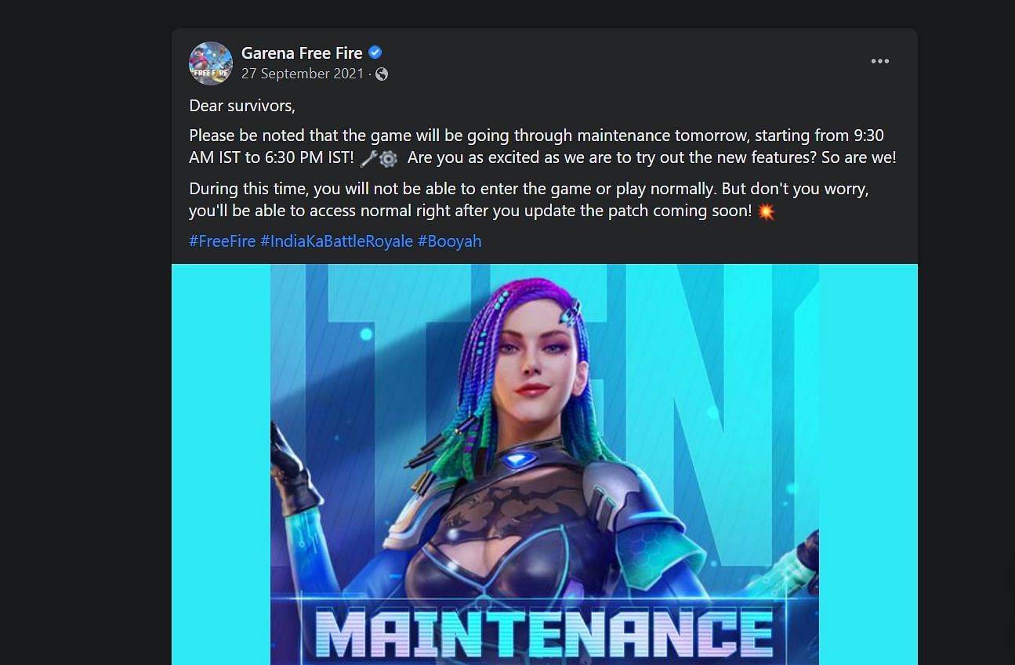Click the blue verified badge icon
This screenshot has width=1015, height=665.
click(375, 52)
